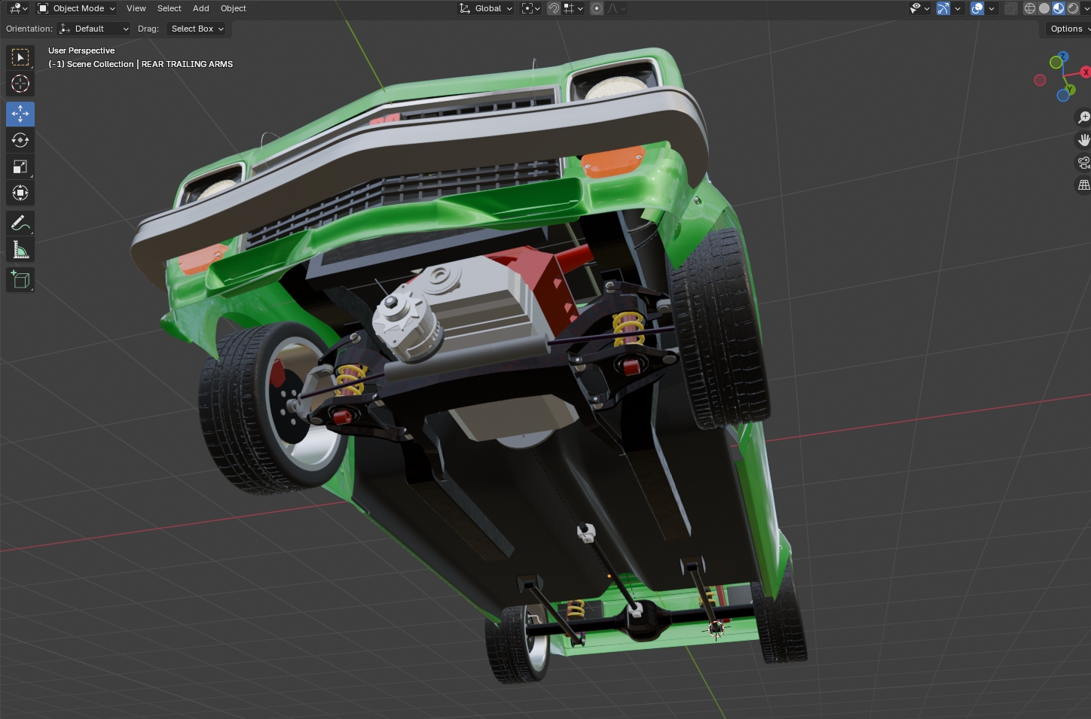
Task: Expand the Global transform orientation dropdown
Action: pyautogui.click(x=487, y=8)
